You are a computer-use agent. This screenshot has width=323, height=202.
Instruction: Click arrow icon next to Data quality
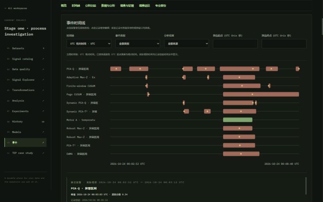[x=43, y=69]
